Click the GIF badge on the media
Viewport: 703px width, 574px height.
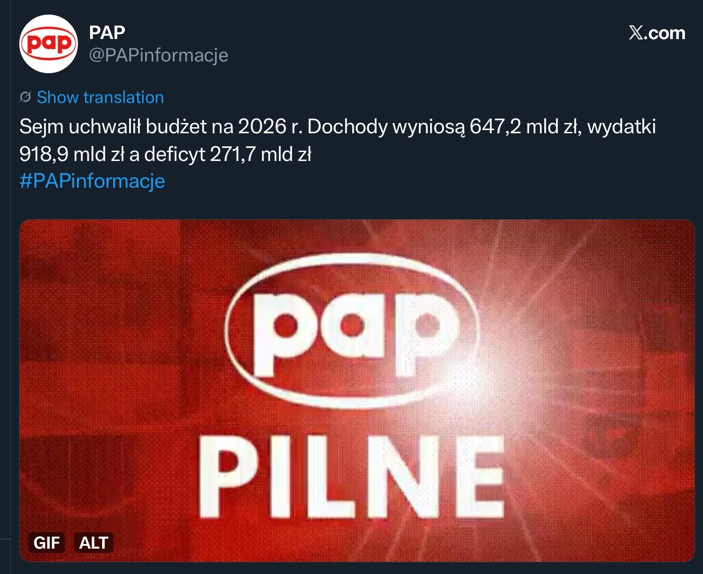click(x=46, y=543)
